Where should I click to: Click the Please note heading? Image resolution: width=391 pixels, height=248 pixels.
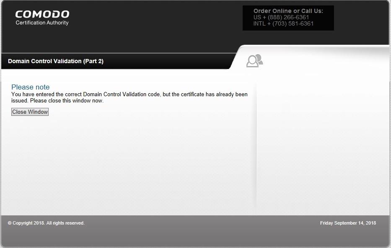click(x=30, y=87)
